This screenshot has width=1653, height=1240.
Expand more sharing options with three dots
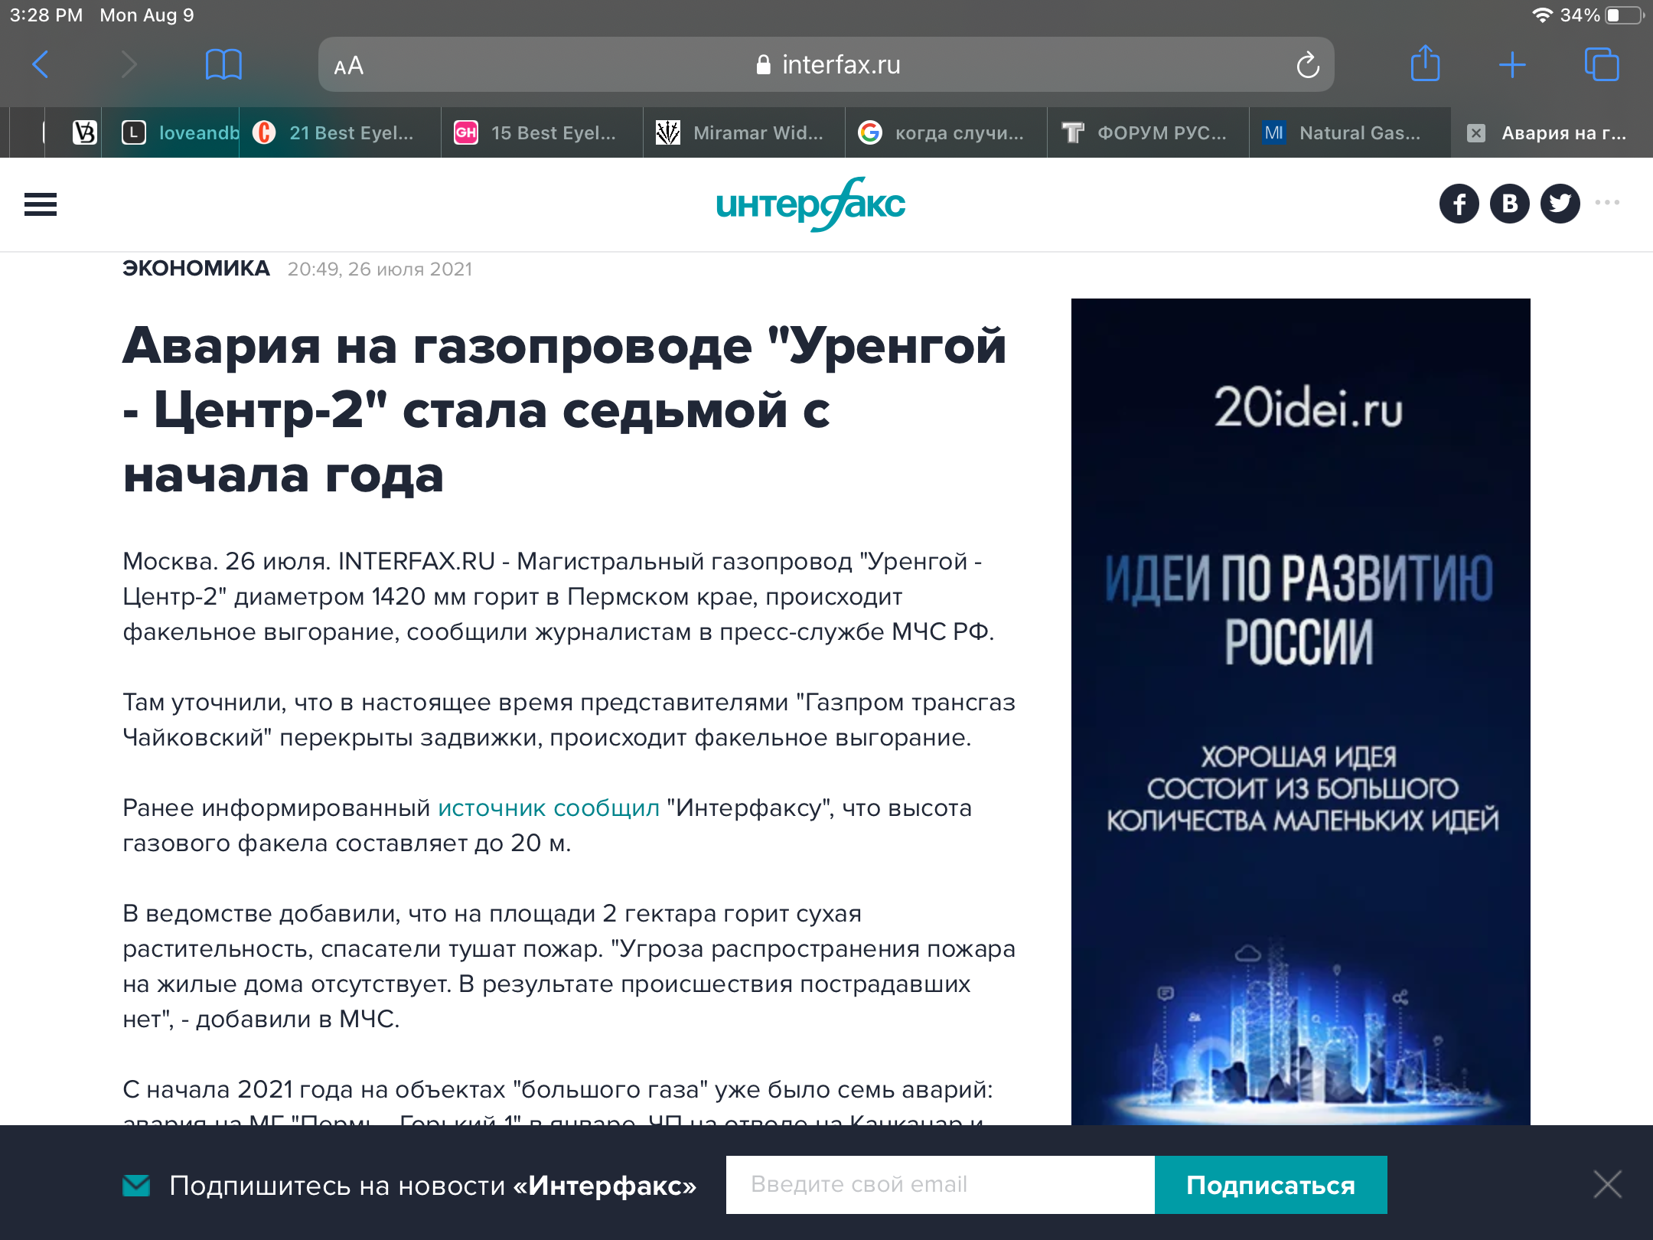pos(1607,203)
